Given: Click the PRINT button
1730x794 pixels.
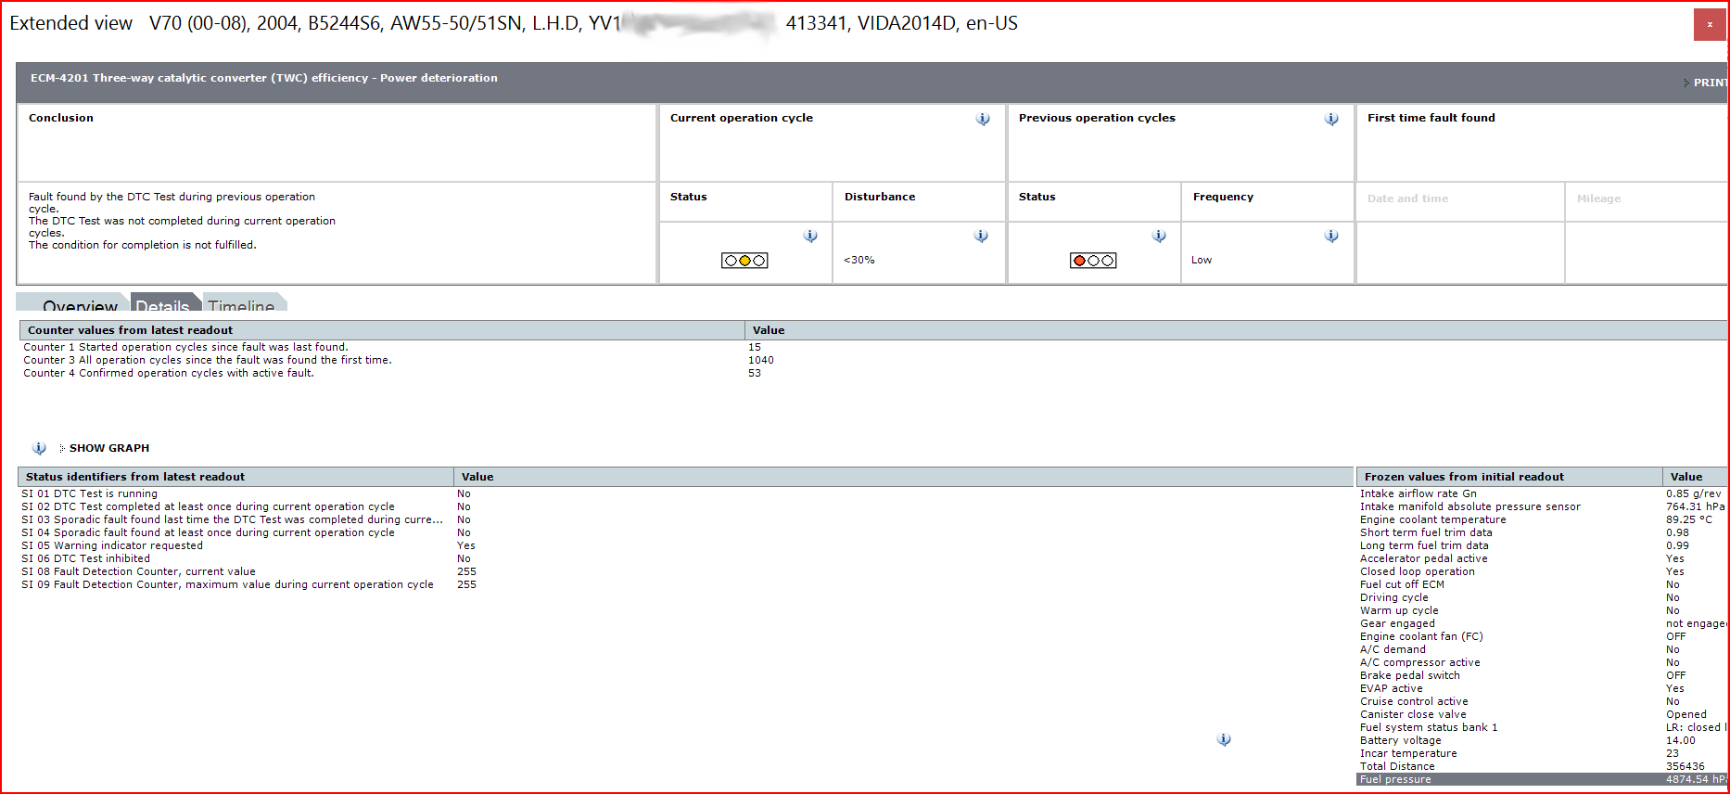Looking at the screenshot, I should pyautogui.click(x=1708, y=83).
